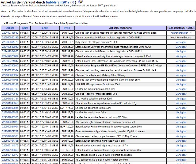This screenshot has width=196, height=164.
Task: Open item number 222502104785
Action: coord(10,141)
